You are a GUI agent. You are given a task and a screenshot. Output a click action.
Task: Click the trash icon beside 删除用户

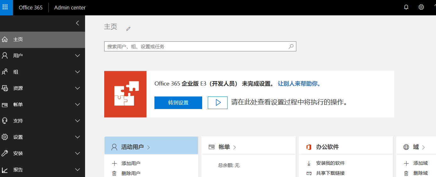coord(114,173)
